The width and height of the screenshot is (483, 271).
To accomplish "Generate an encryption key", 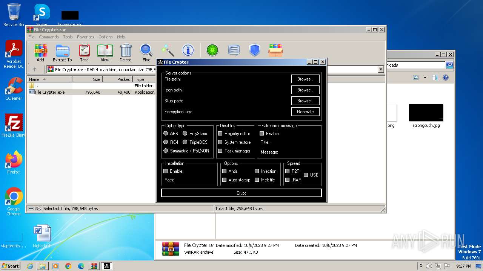I will (305, 112).
